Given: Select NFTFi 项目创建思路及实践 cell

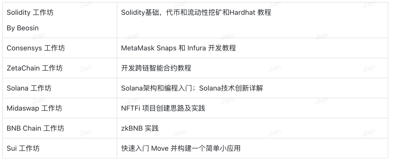Looking at the screenshot, I should (252, 108).
